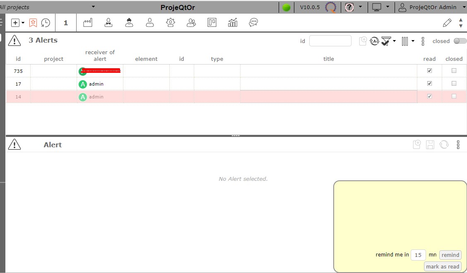Screen dimensions: 467x273
Task: Click the monitor display icon
Action: click(376, 7)
